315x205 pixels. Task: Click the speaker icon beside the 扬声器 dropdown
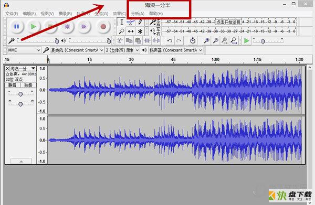144,50
